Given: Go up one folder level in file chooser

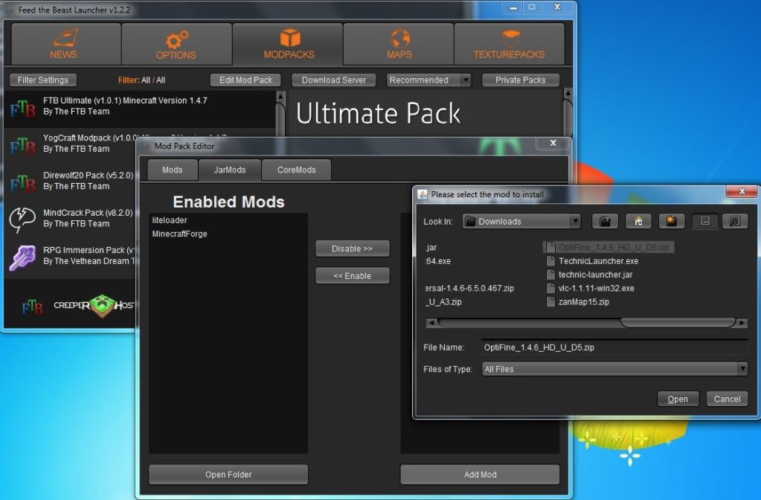Looking at the screenshot, I should click(606, 222).
